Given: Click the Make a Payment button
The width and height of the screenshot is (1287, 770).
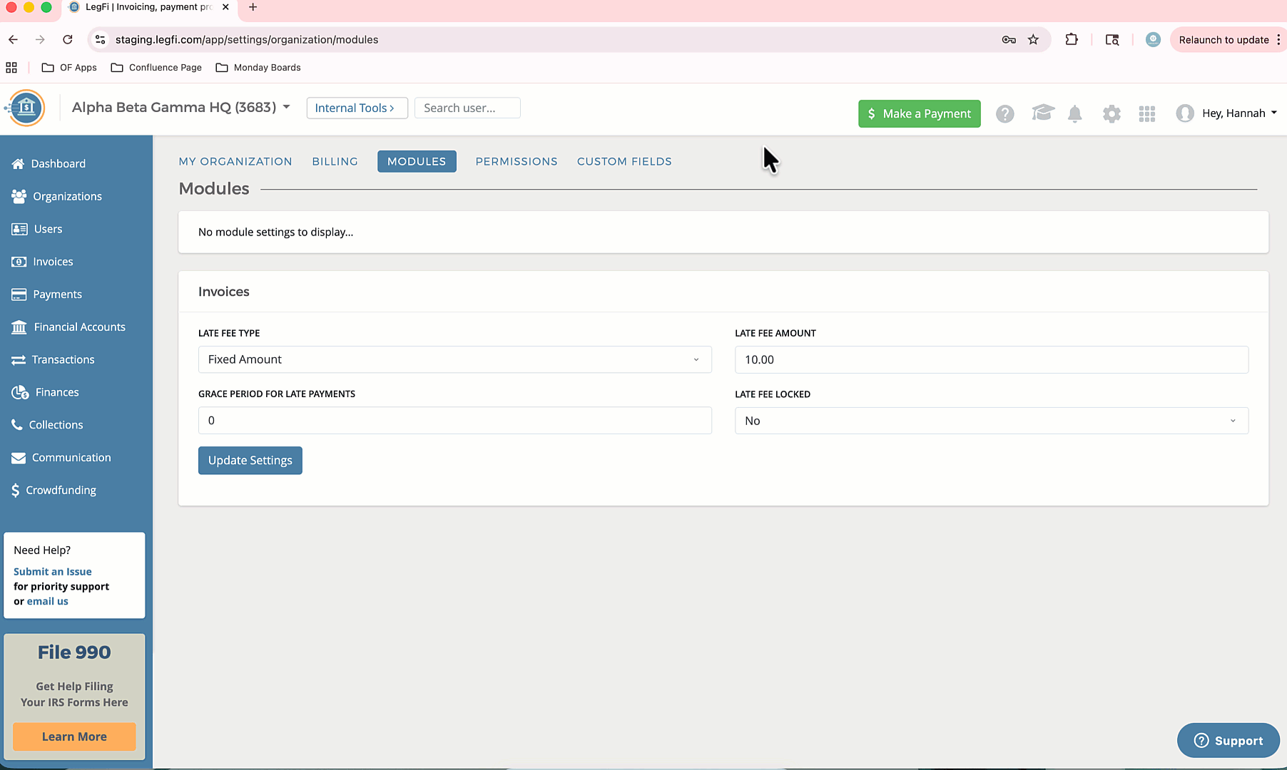Looking at the screenshot, I should (x=919, y=114).
